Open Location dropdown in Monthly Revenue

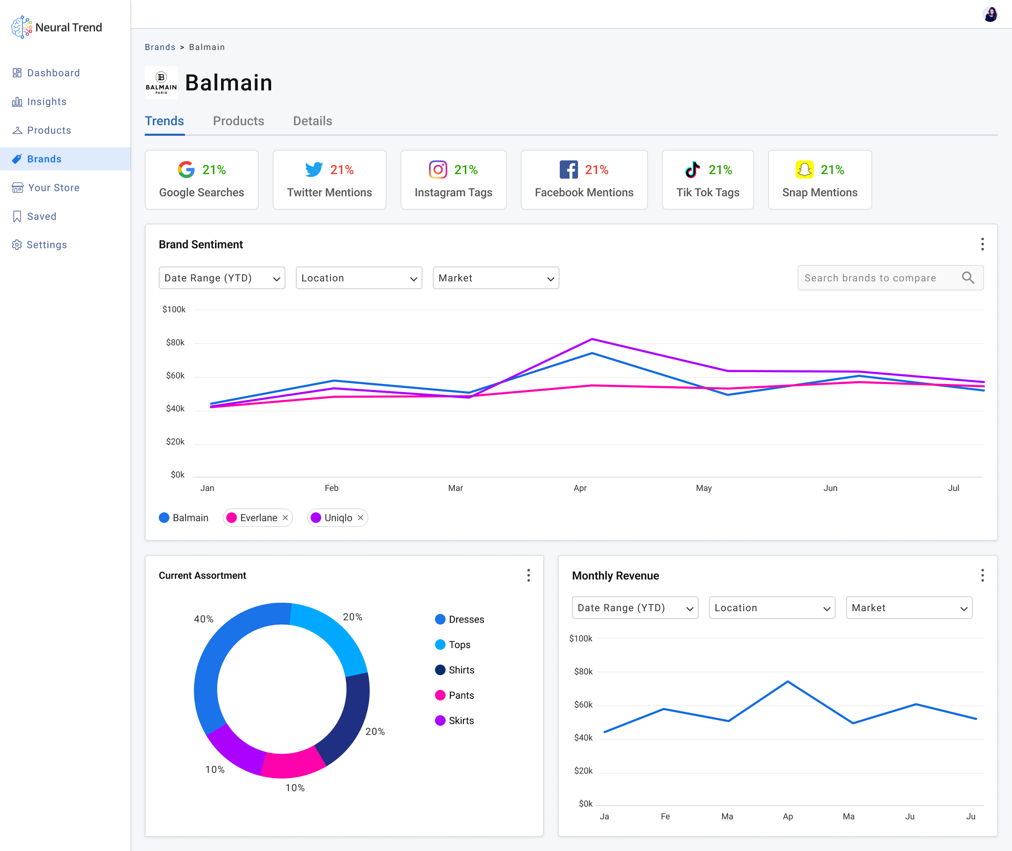click(772, 608)
